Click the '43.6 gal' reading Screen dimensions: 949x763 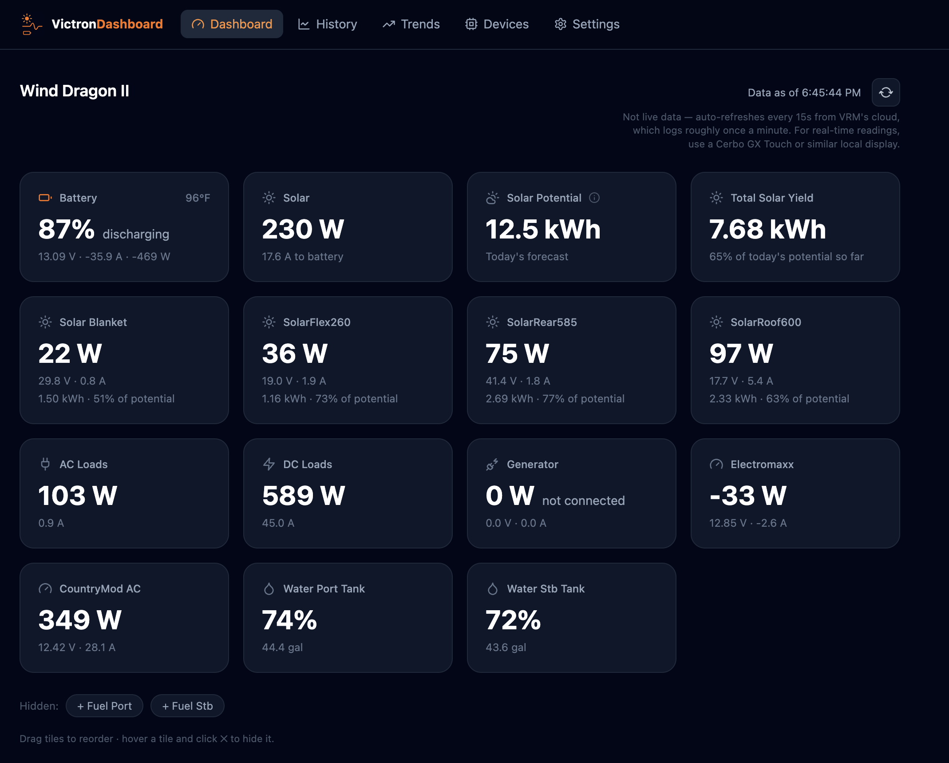(x=506, y=647)
